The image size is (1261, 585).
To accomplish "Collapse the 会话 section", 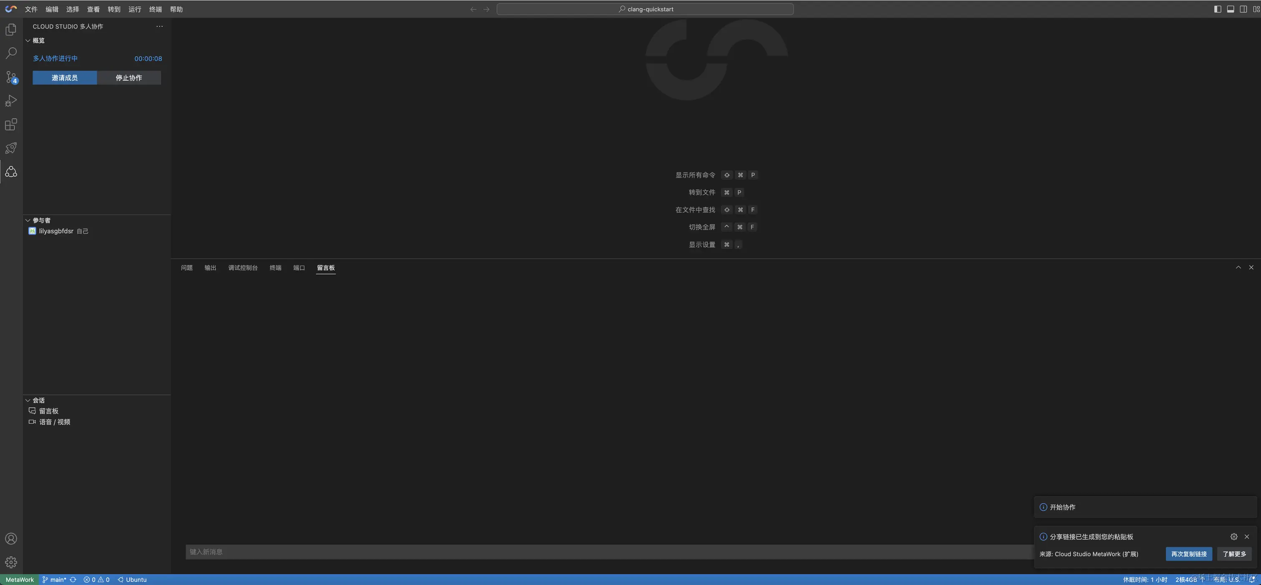I will (x=38, y=400).
